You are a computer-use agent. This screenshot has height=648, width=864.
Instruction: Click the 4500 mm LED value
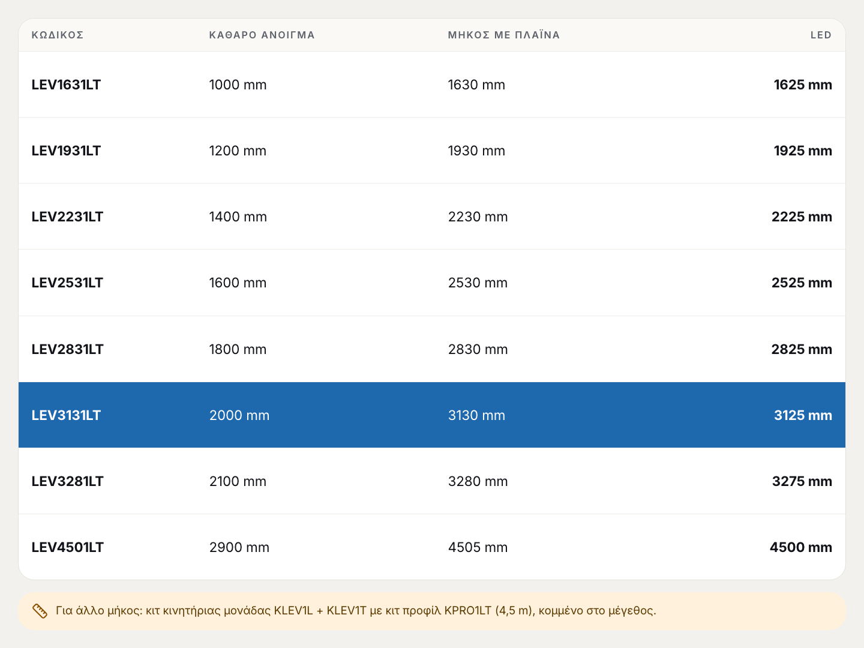pyautogui.click(x=801, y=547)
